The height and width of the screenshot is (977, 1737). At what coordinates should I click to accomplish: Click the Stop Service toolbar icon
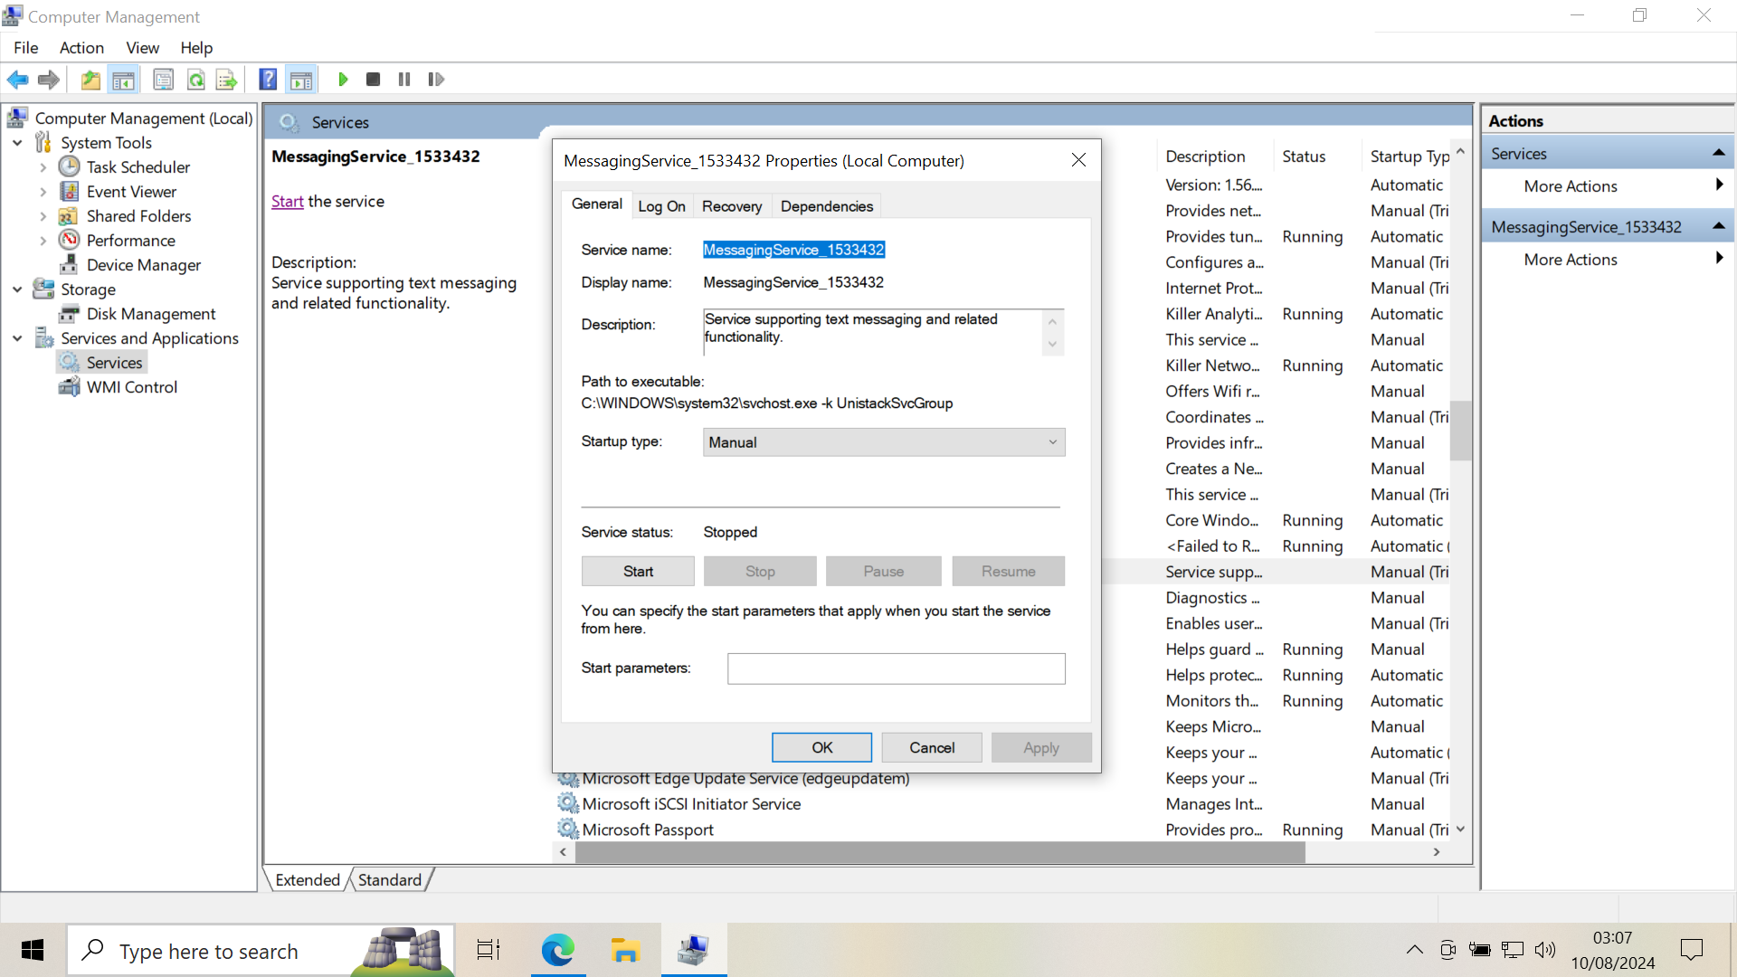pos(373,80)
